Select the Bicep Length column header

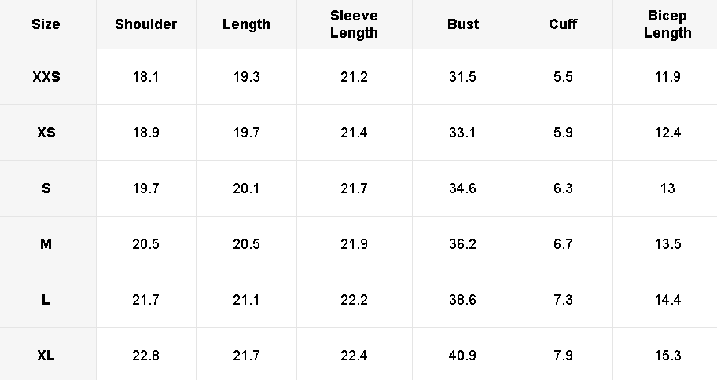pos(667,24)
